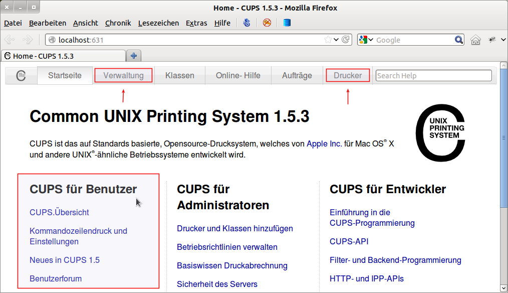Image resolution: width=508 pixels, height=293 pixels.
Task: Open the Drucker und Klassen hinzufügen link
Action: pyautogui.click(x=234, y=228)
